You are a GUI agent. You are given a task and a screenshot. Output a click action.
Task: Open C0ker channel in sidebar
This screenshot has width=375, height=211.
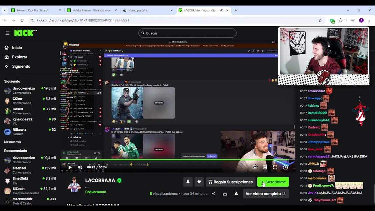pos(30,101)
